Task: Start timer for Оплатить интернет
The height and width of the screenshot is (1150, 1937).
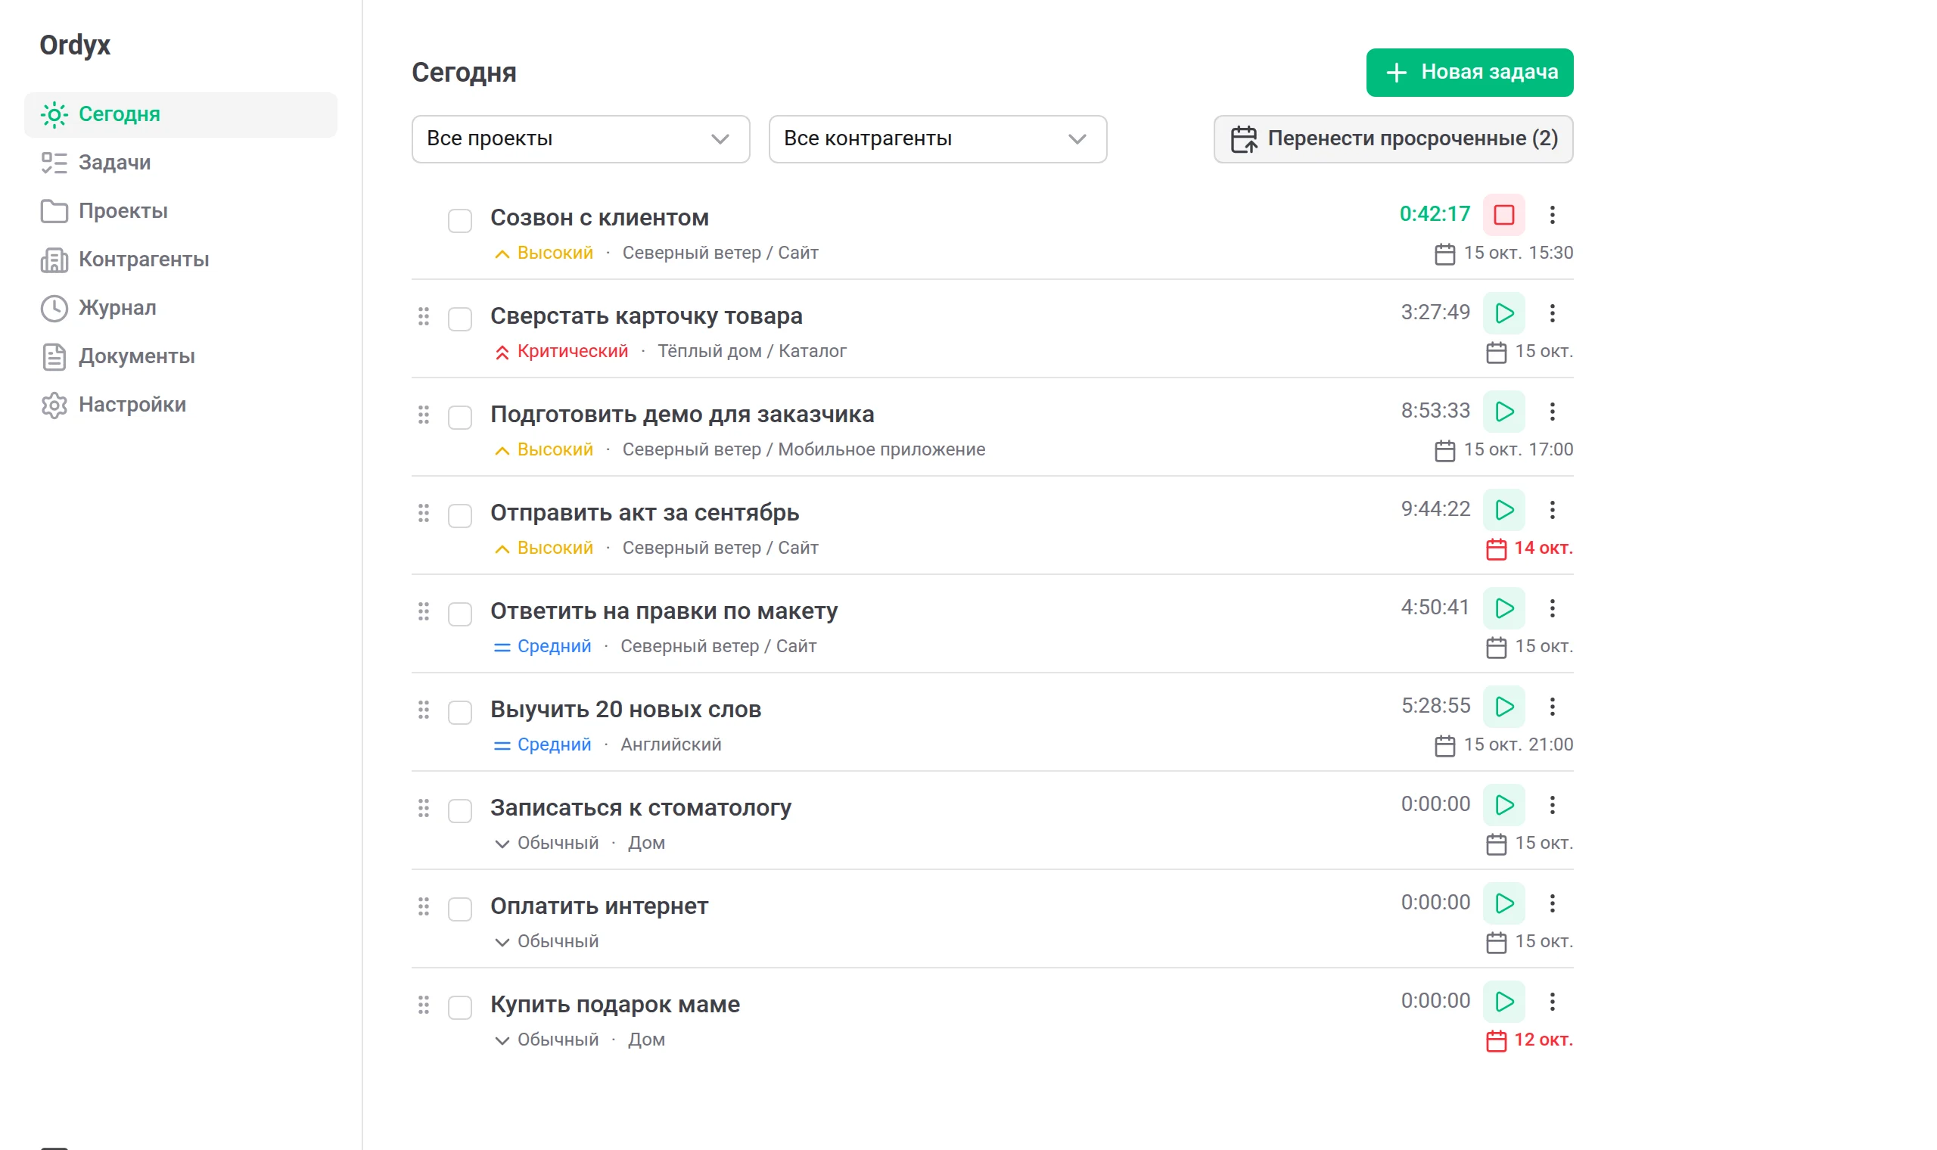Action: [1503, 903]
